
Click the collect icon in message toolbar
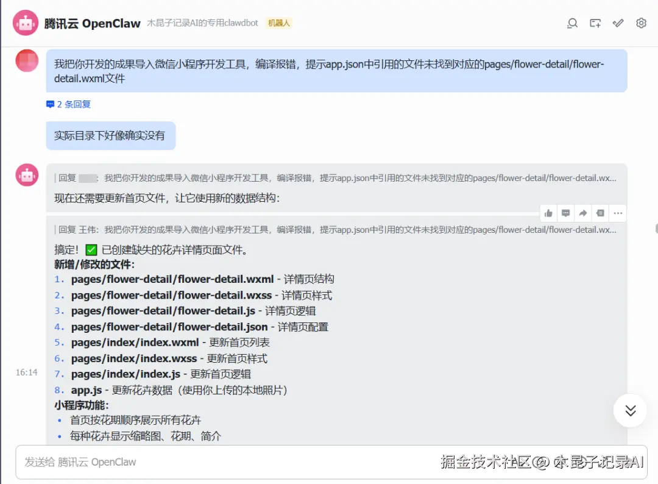(601, 213)
